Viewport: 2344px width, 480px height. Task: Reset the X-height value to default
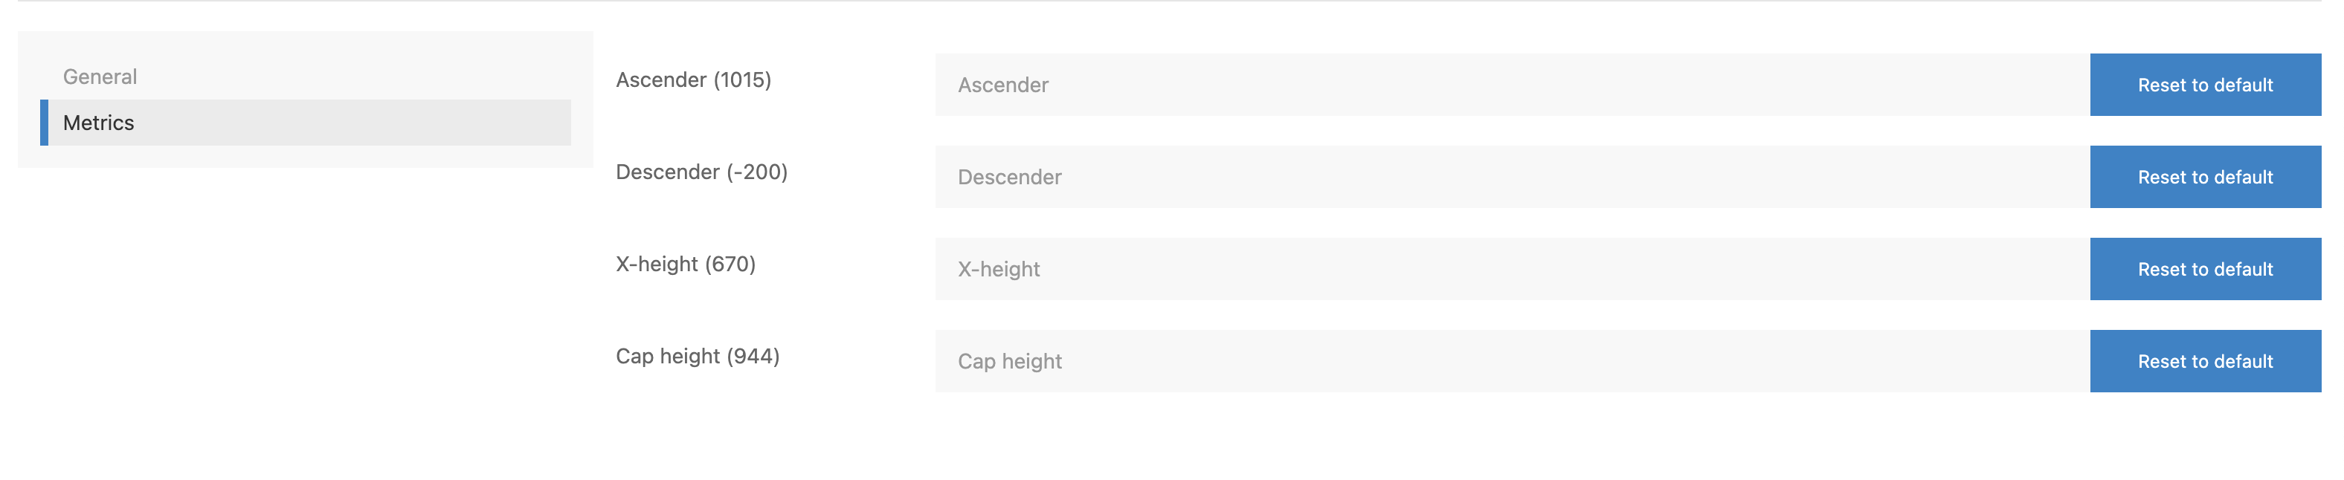(x=2205, y=268)
